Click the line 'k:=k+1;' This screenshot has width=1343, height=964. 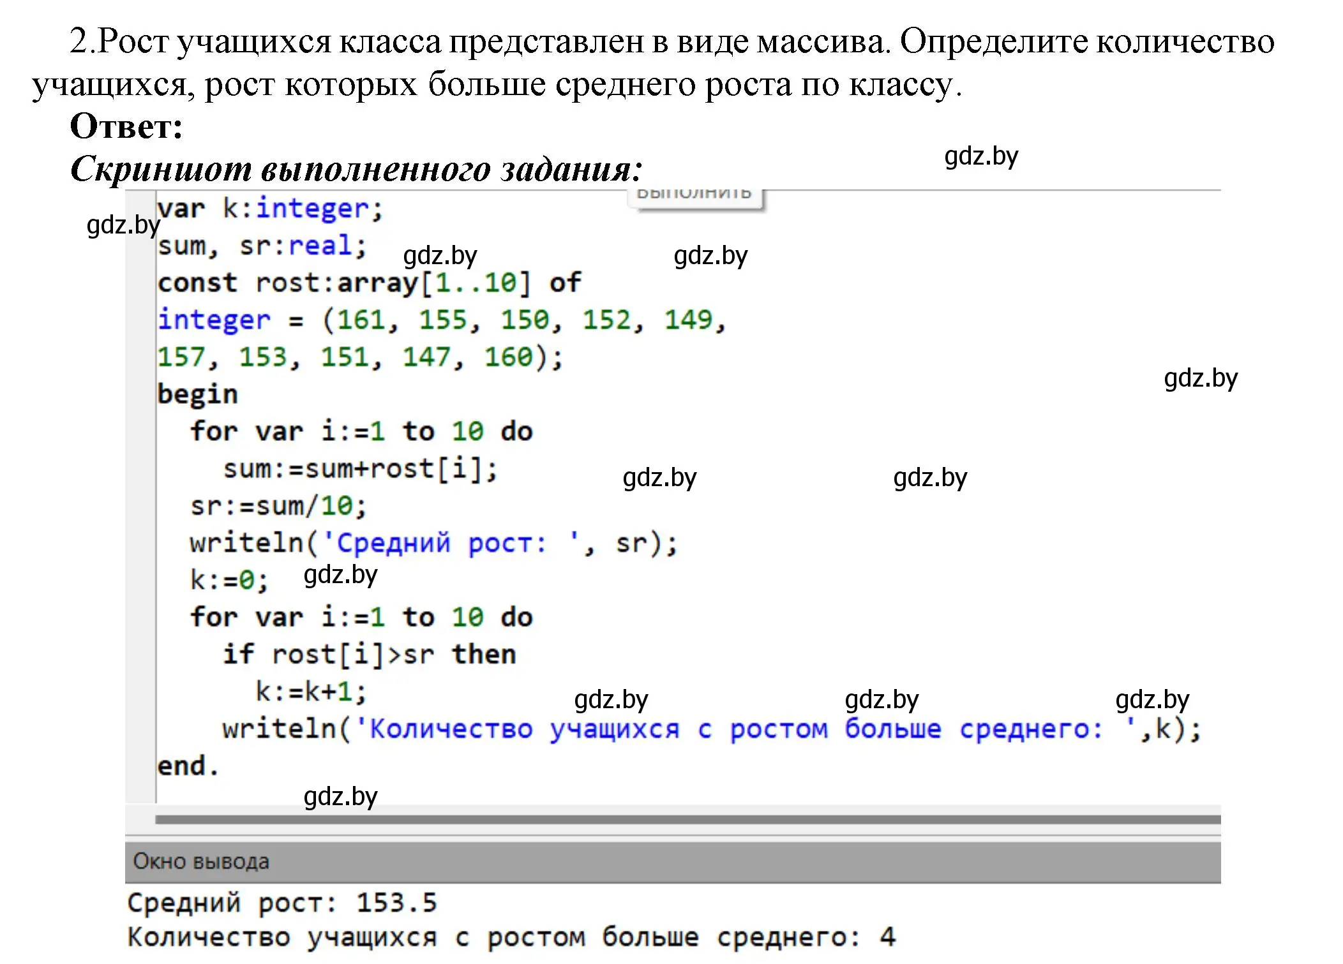pos(311,691)
